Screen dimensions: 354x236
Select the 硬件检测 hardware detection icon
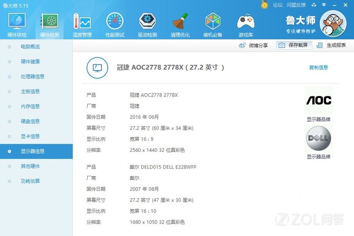point(50,25)
